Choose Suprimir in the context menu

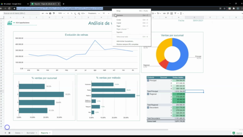(131, 32)
